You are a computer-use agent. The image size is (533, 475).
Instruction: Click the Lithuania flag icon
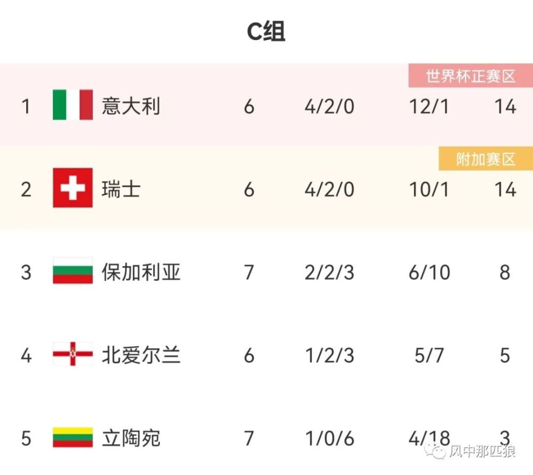click(73, 437)
